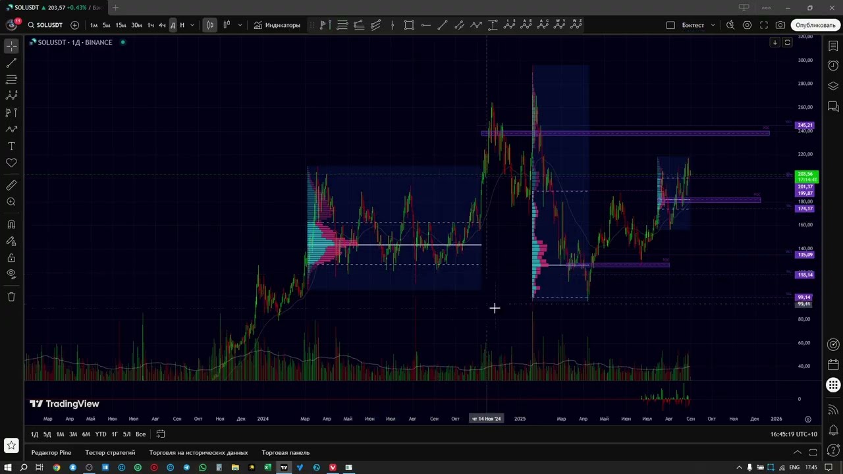Select the Elliott 1-5 wave tool

(510, 25)
